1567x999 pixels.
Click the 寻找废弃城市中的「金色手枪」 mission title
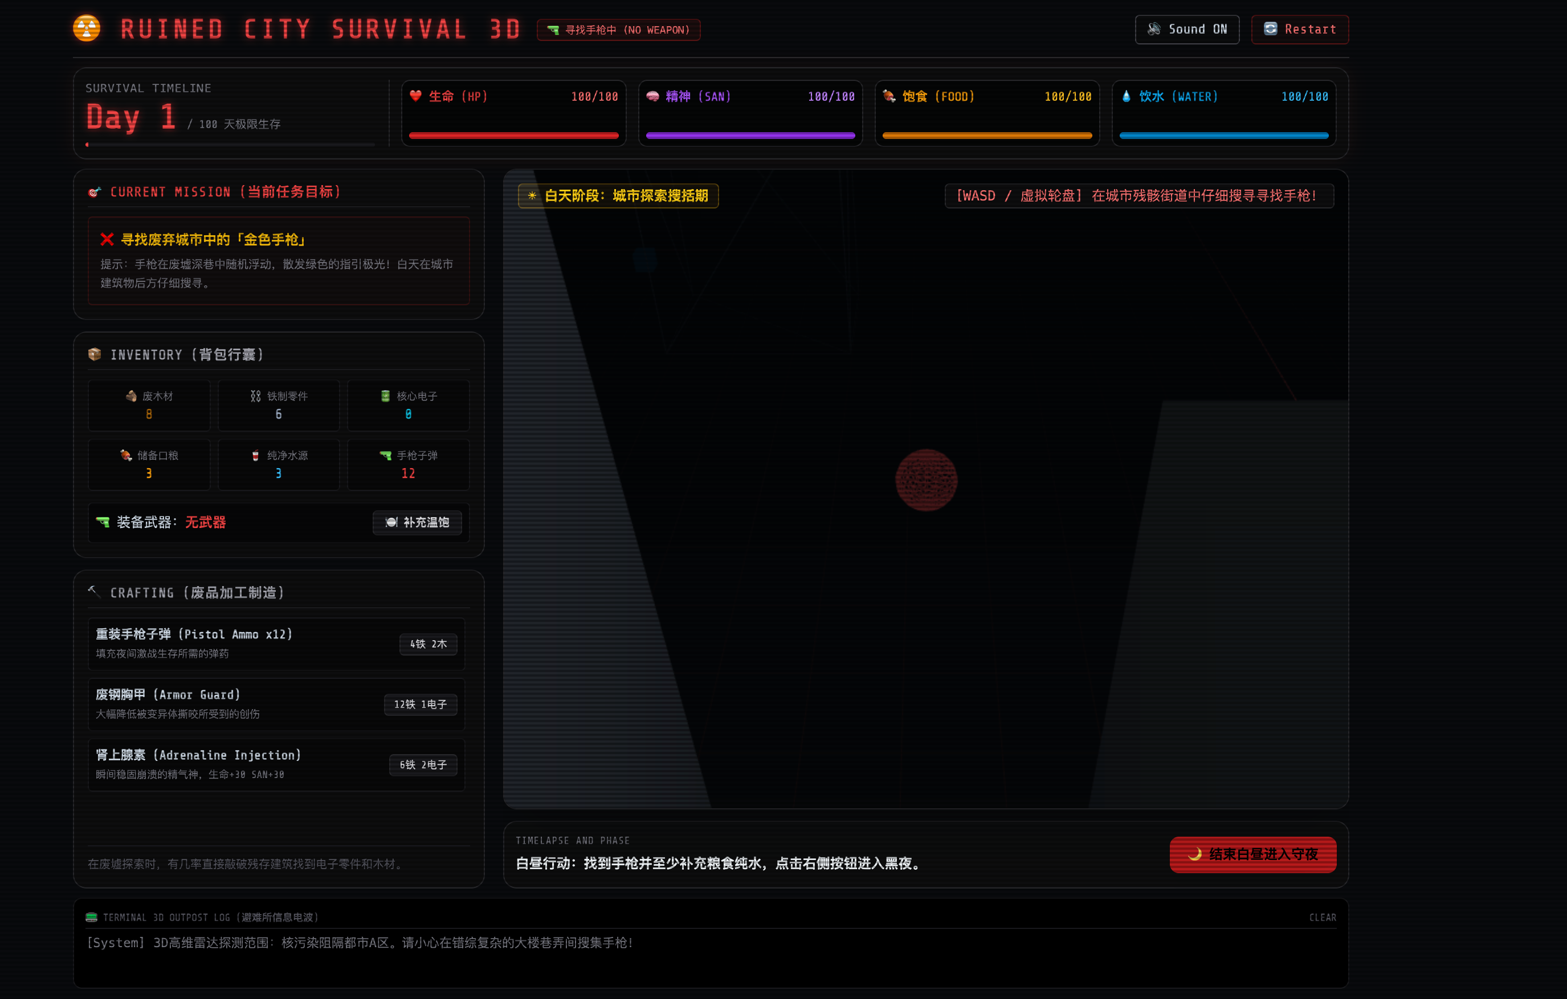214,239
